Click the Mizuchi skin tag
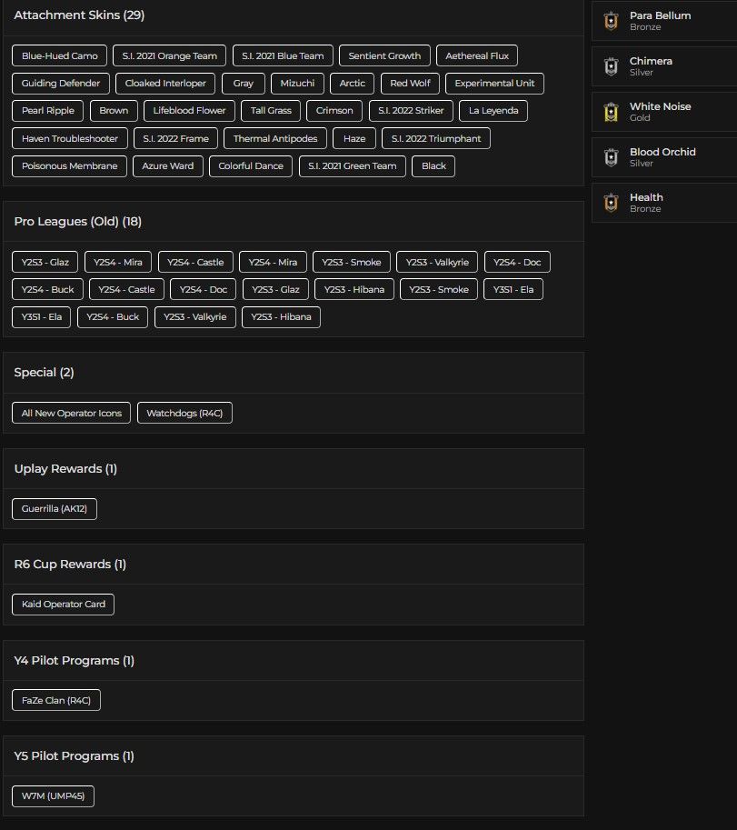Viewport: 737px width, 830px height. coord(297,83)
